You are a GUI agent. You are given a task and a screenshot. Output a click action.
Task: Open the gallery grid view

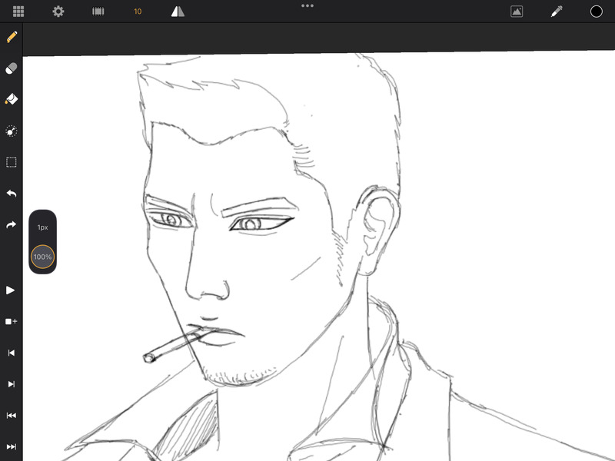click(18, 12)
